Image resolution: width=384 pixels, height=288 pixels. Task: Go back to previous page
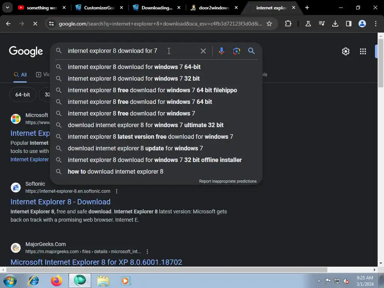coord(8,24)
